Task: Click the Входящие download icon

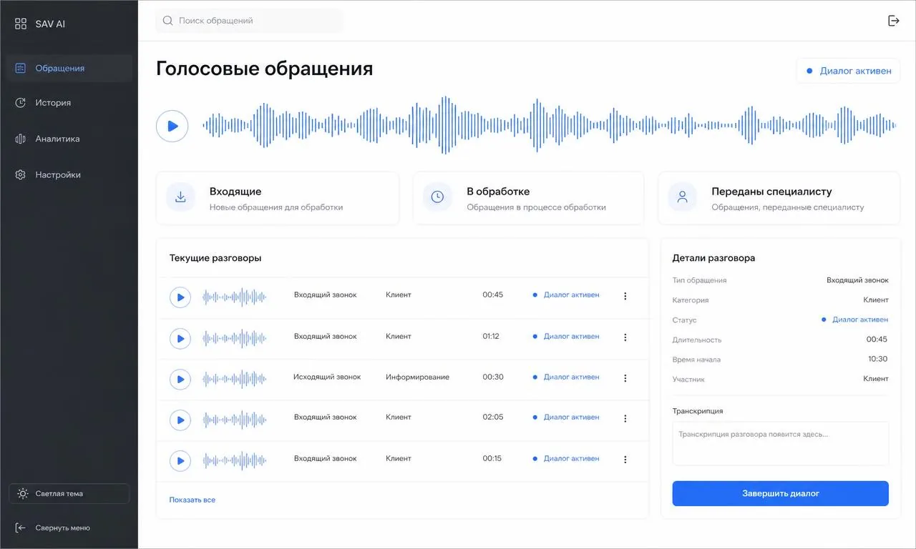Action: coord(180,197)
